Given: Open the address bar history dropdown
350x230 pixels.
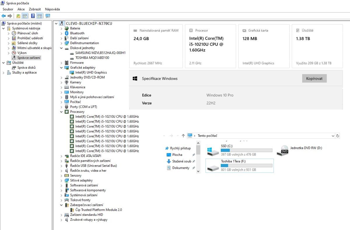Looking at the screenshot, I should click(x=333, y=136).
